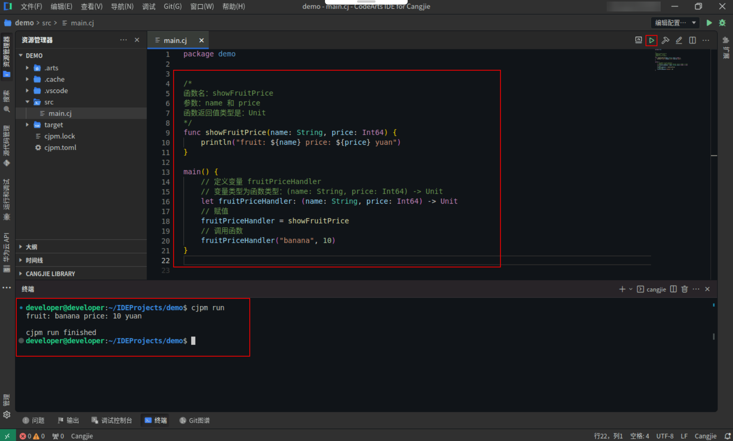This screenshot has height=441, width=733.
Task: Collapse the DEMO root folder
Action: click(21, 56)
